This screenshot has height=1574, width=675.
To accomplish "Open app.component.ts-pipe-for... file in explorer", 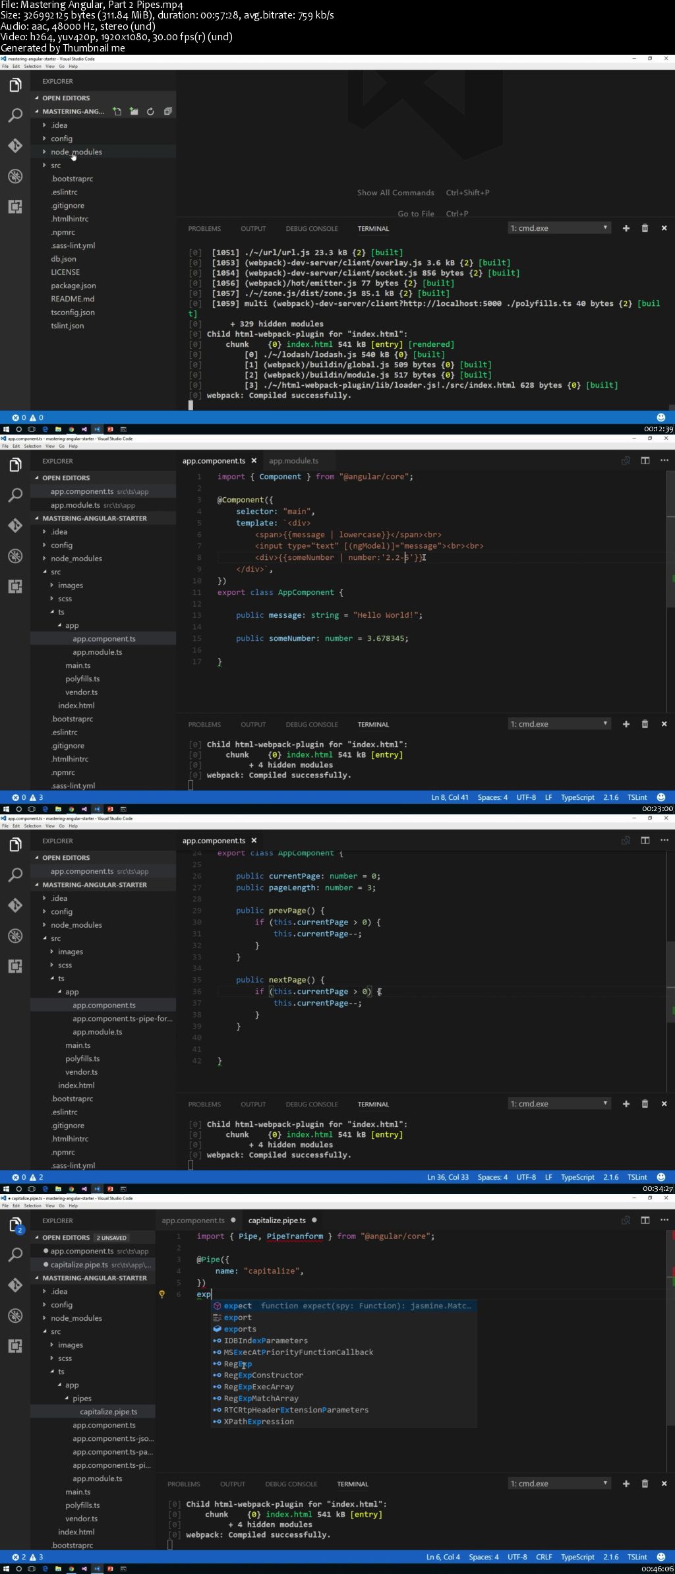I will click(x=122, y=1019).
